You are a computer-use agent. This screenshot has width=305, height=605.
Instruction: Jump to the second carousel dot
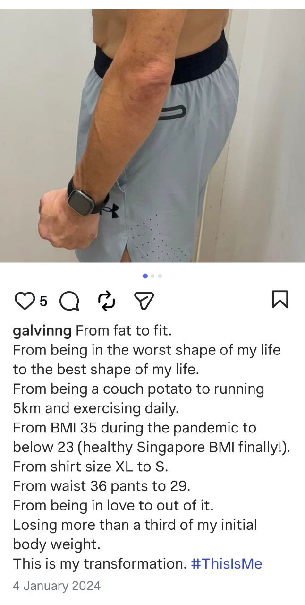click(x=153, y=276)
